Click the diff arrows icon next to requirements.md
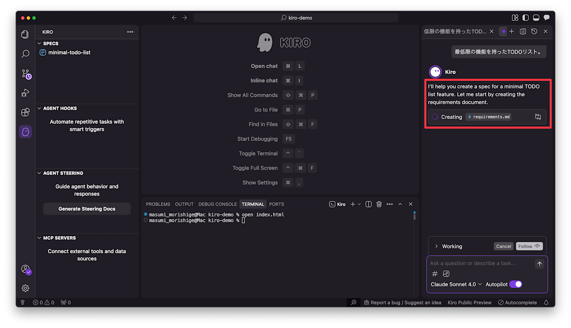Viewport: 571px width, 328px height. coord(538,117)
